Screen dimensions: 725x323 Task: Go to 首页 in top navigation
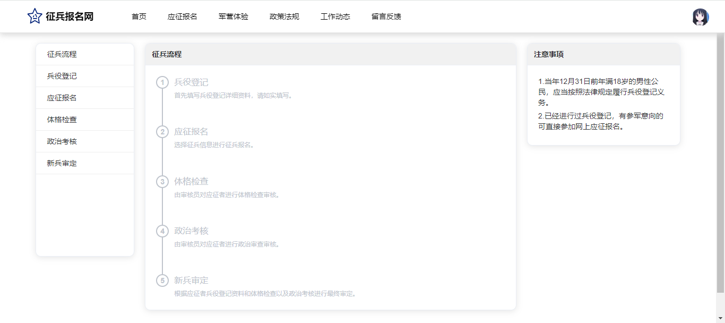pos(139,16)
